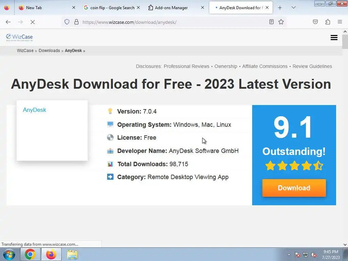Click the monitor Operating System icon

point(110,124)
